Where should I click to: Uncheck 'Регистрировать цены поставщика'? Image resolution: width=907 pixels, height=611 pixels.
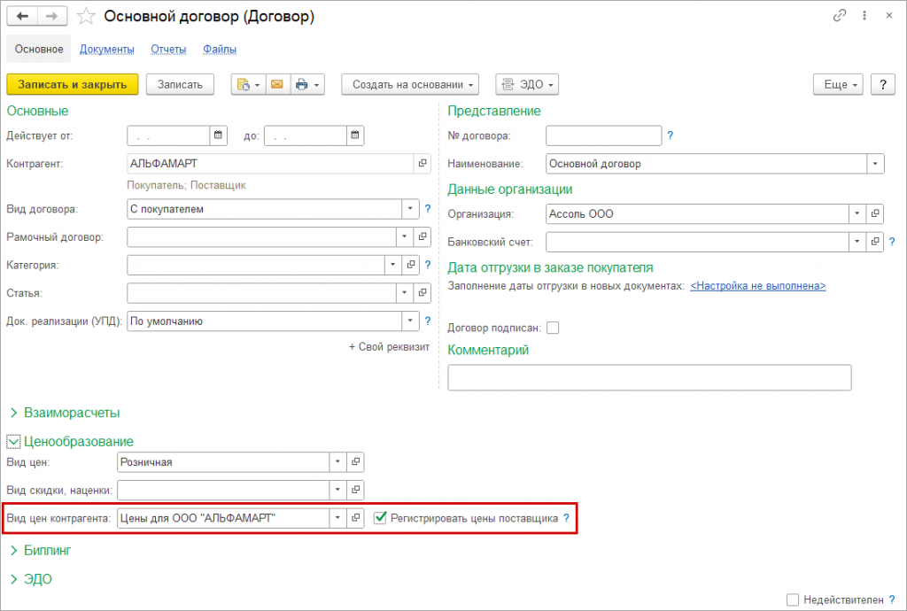tap(380, 518)
